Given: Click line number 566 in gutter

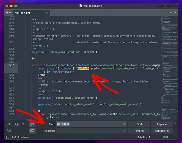Looking at the screenshot, I should (12, 104).
